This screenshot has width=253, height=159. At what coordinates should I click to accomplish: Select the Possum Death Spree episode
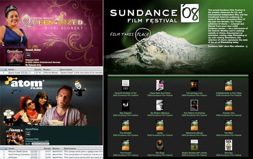coord(51,151)
